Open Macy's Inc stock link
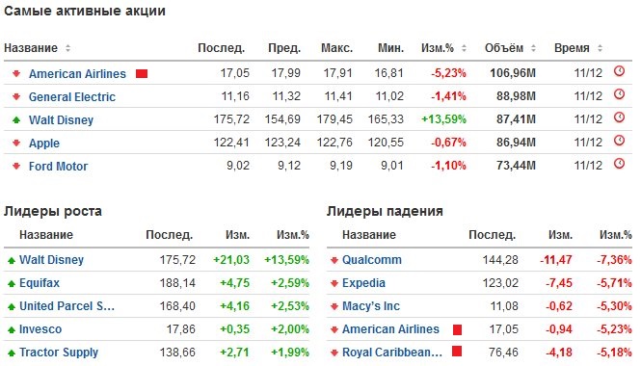 tap(371, 306)
